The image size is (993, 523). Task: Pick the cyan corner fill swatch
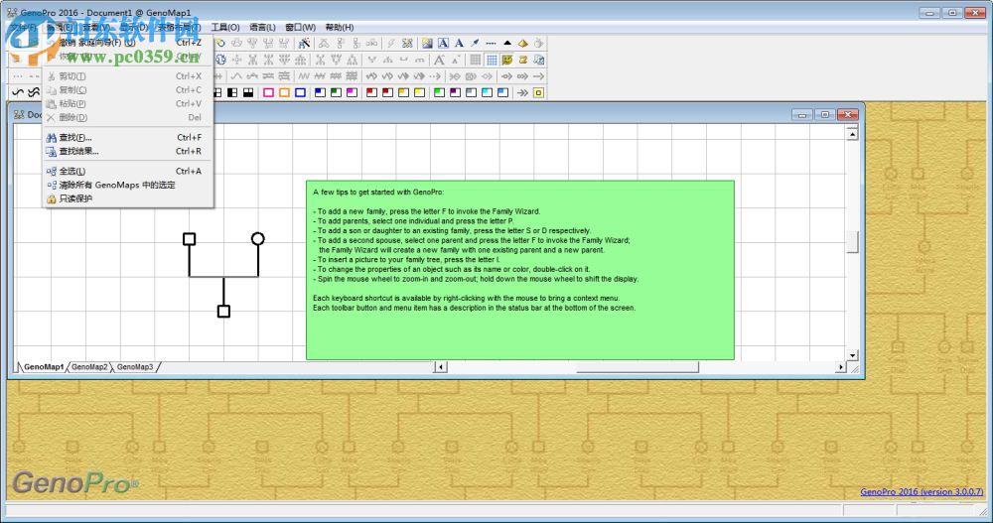[x=487, y=92]
